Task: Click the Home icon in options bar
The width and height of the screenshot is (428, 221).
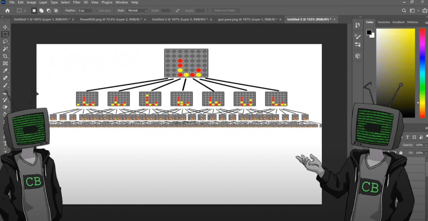Action: tap(7, 11)
